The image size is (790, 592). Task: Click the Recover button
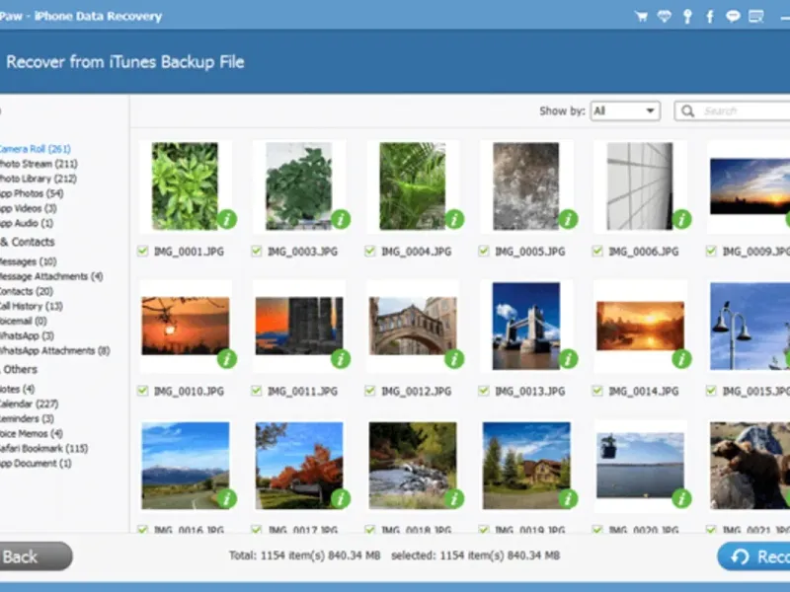pyautogui.click(x=753, y=556)
